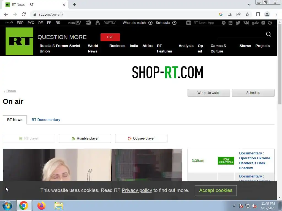Open RT's Twitter bird icon
Image resolution: width=282 pixels, height=211 pixels.
238,23
